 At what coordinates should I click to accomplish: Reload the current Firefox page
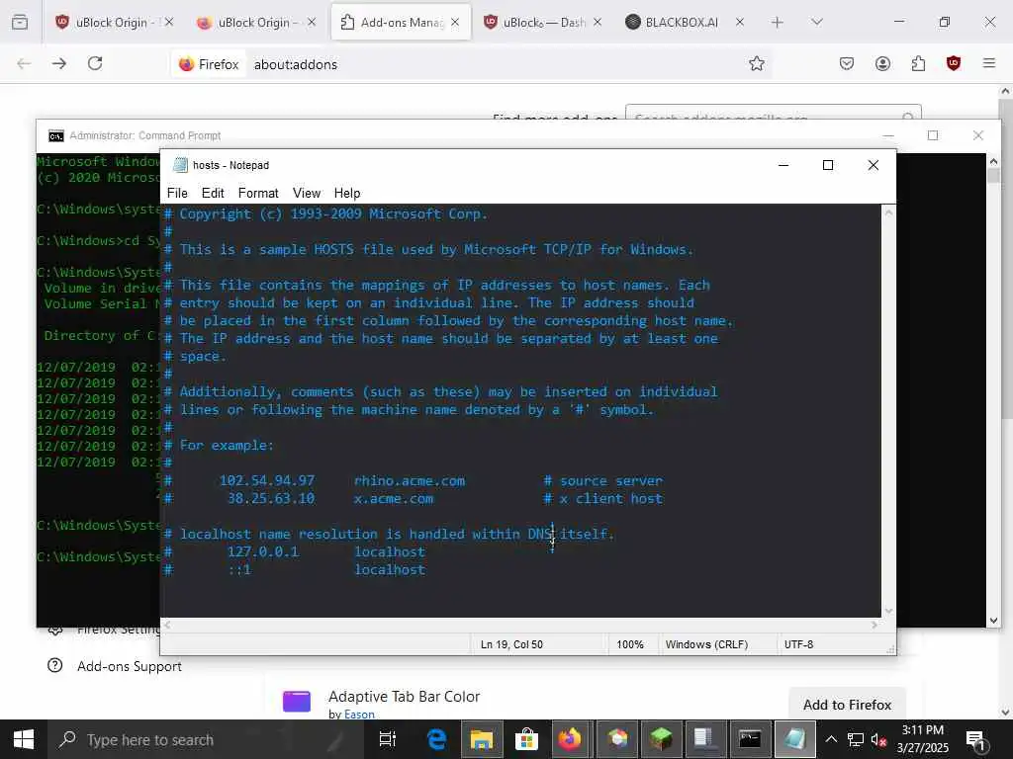[95, 64]
